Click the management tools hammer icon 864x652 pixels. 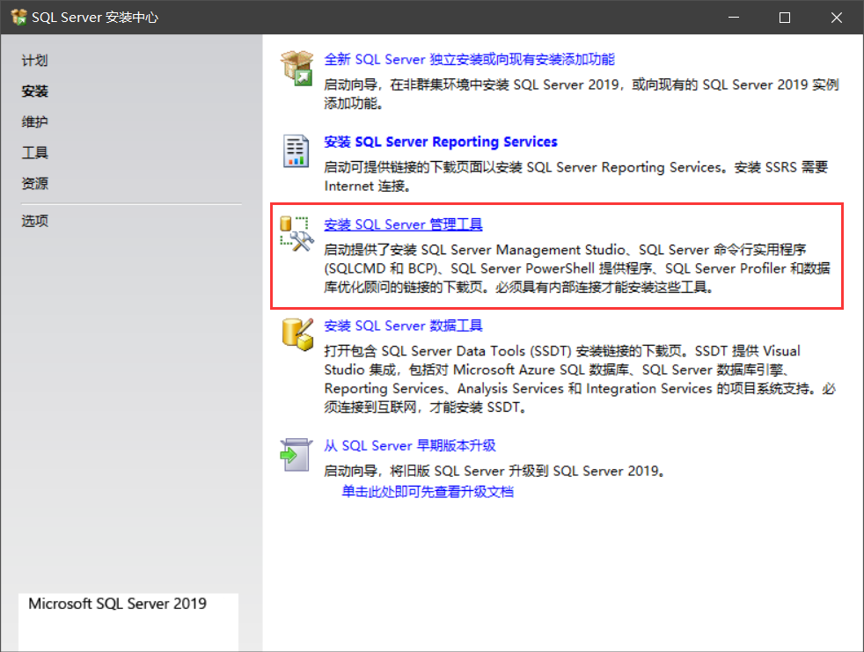click(297, 234)
